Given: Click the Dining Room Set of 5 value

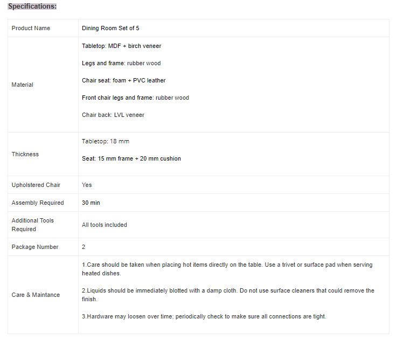Looking at the screenshot, I should coord(110,28).
